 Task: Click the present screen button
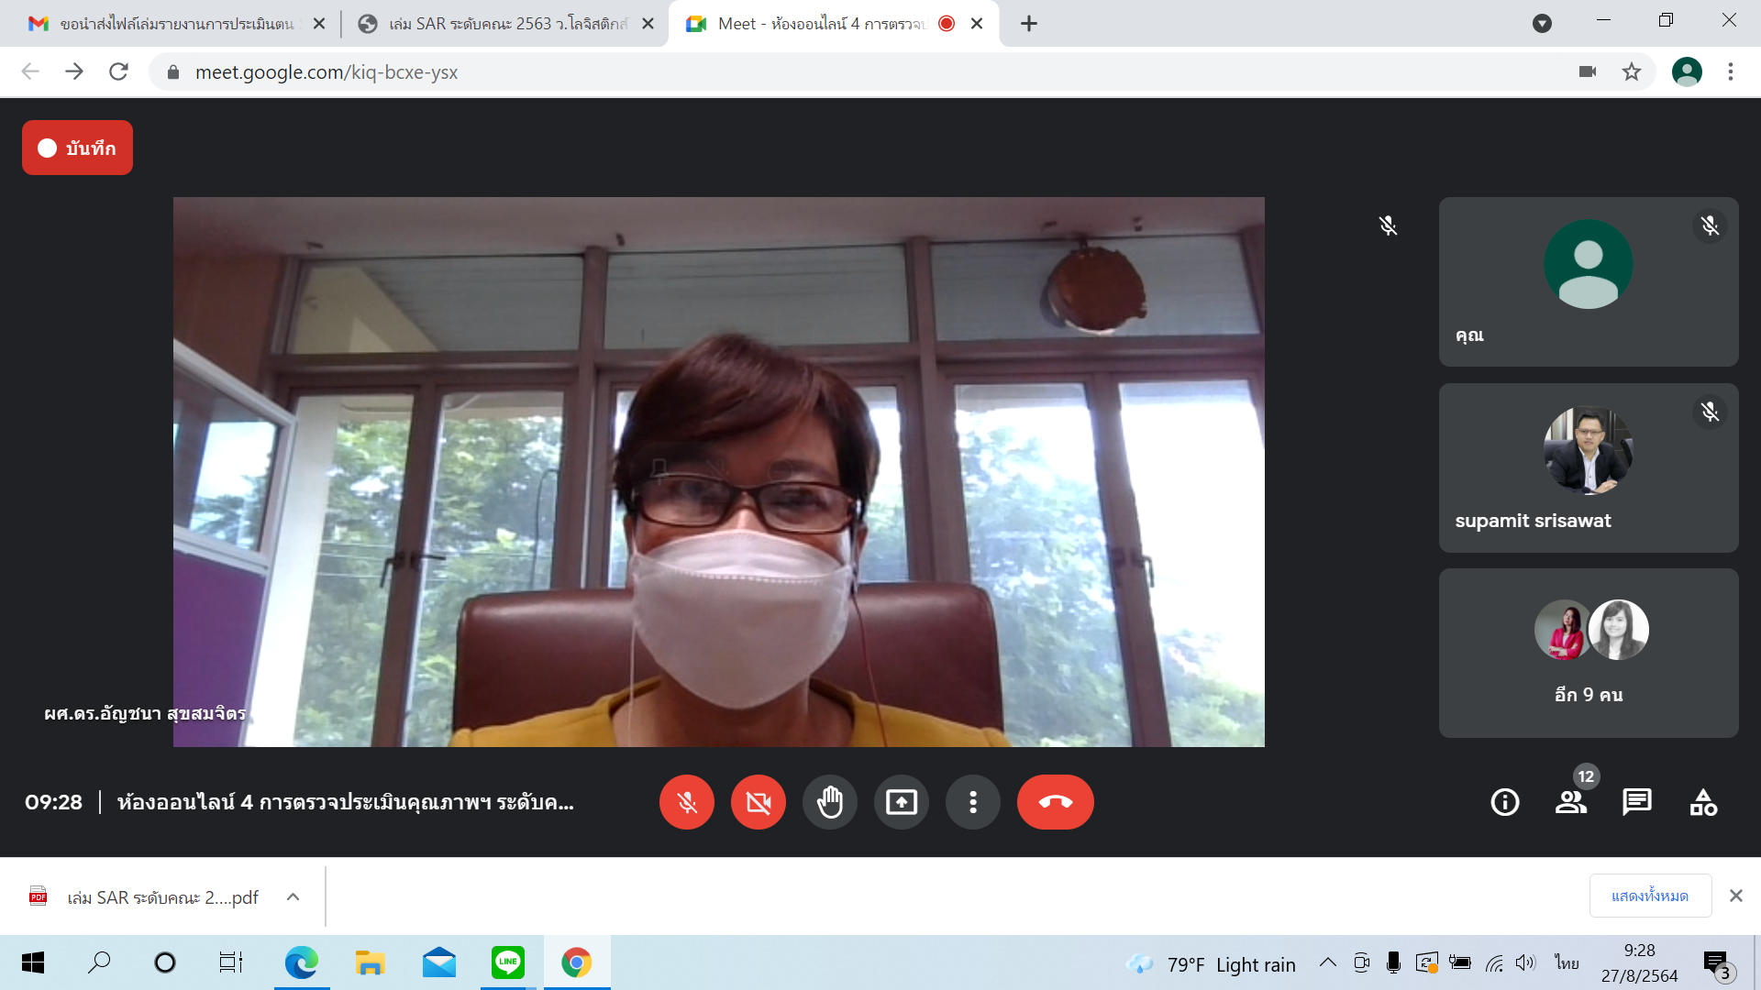pyautogui.click(x=901, y=802)
